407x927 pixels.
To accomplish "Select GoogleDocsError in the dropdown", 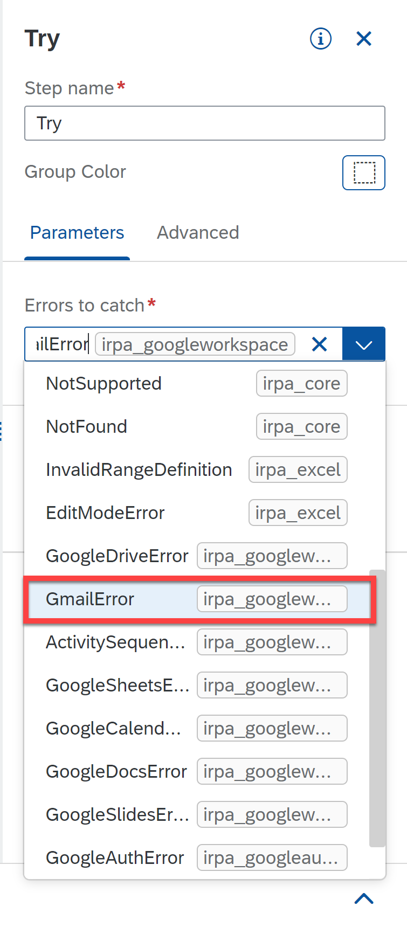I will (x=197, y=772).
